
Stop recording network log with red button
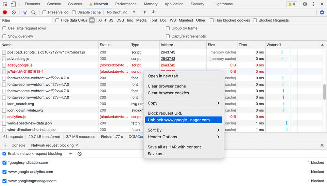pyautogui.click(x=5, y=12)
